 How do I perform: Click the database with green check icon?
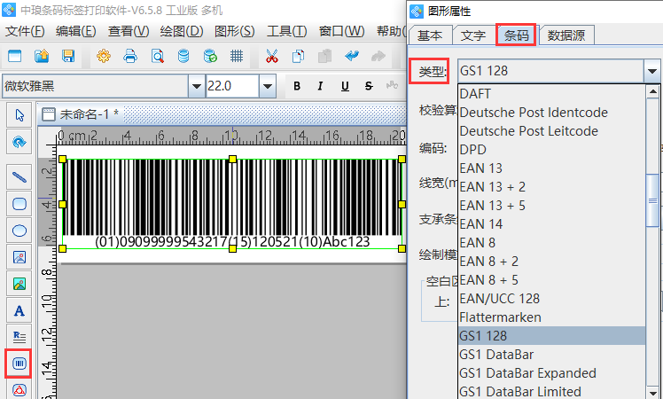point(210,56)
